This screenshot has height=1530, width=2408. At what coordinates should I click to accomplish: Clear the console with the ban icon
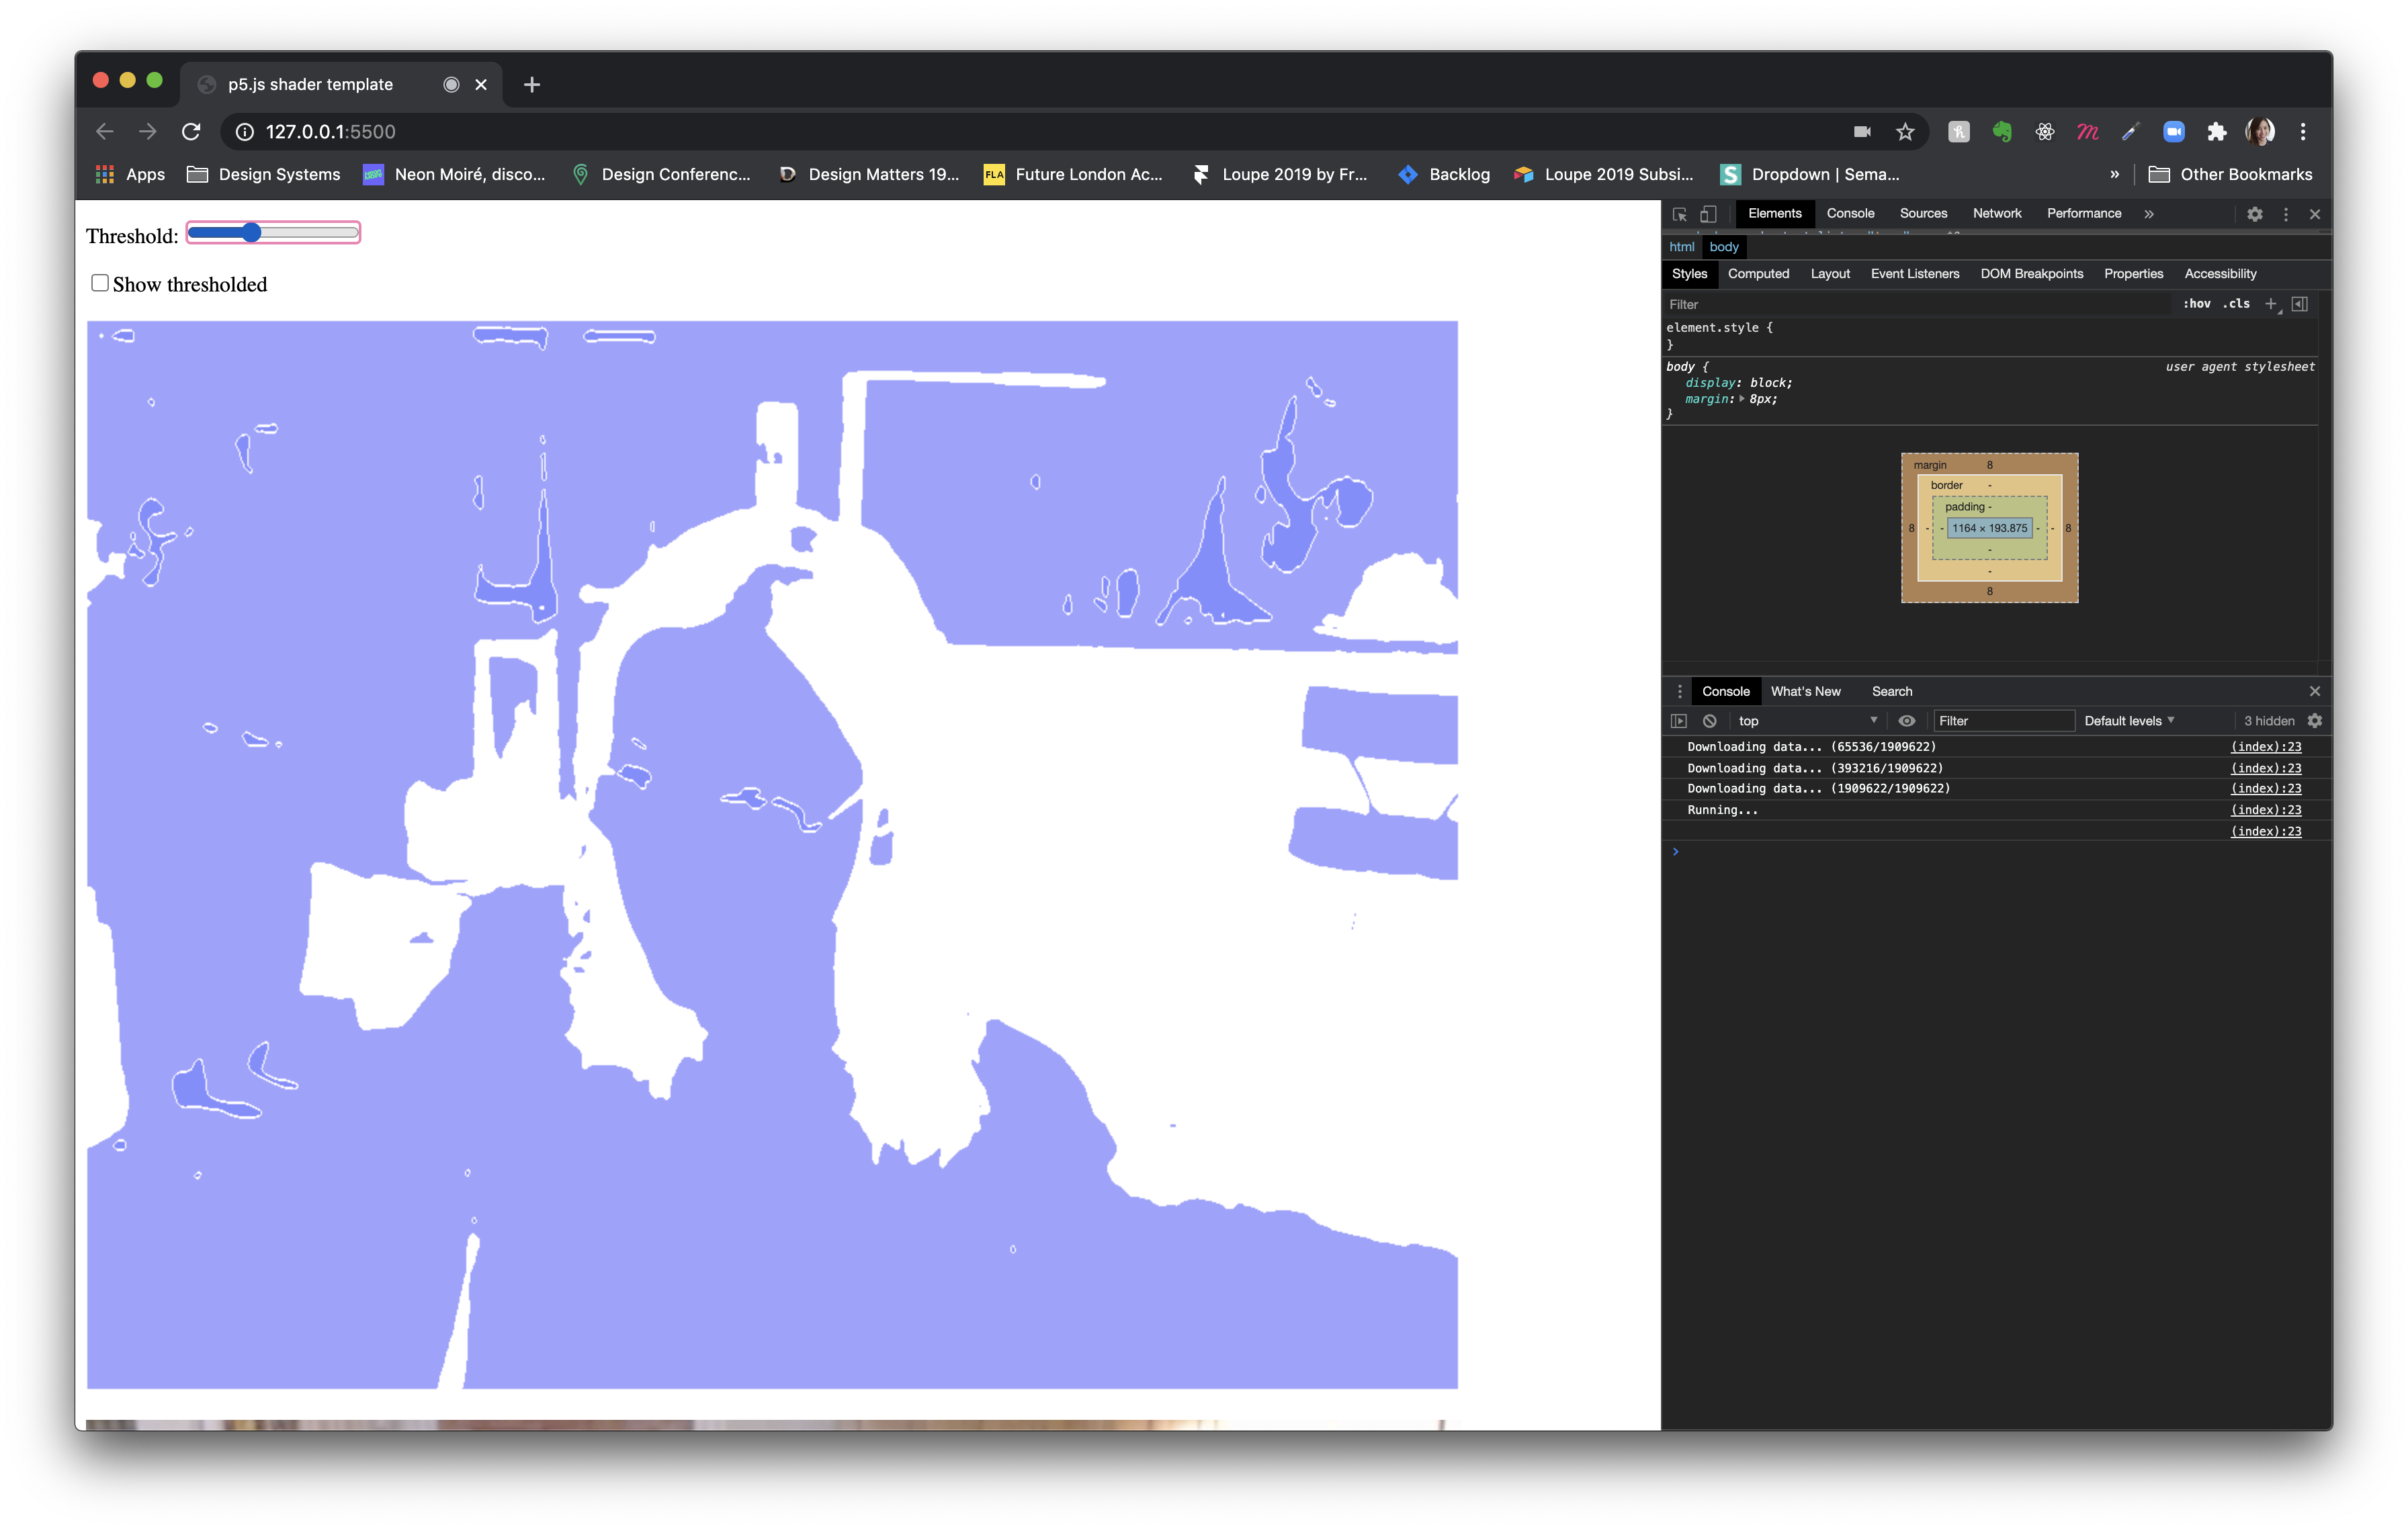[x=1710, y=721]
